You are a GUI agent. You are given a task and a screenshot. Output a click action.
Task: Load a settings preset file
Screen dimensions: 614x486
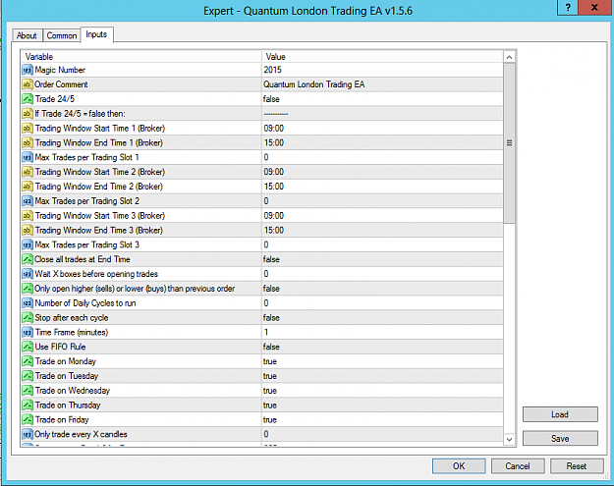(560, 414)
